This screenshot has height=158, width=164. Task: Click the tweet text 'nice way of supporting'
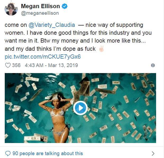[x=114, y=25]
